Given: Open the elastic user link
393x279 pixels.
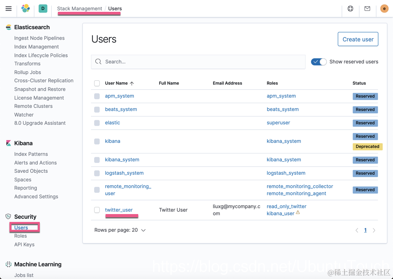Looking at the screenshot, I should pos(113,123).
